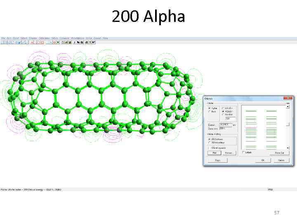Choose the 2D Contours plotting option
The width and height of the screenshot is (297, 223).
(x=209, y=139)
